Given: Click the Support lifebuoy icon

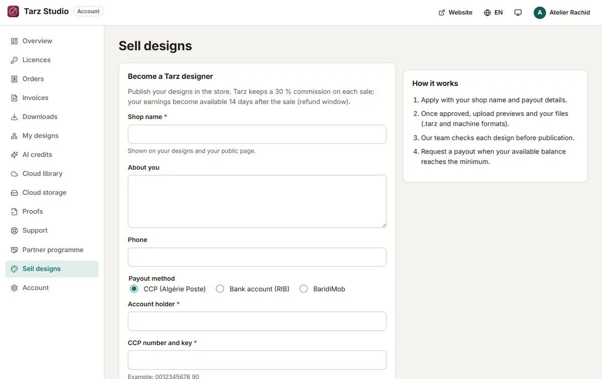Looking at the screenshot, I should point(14,231).
